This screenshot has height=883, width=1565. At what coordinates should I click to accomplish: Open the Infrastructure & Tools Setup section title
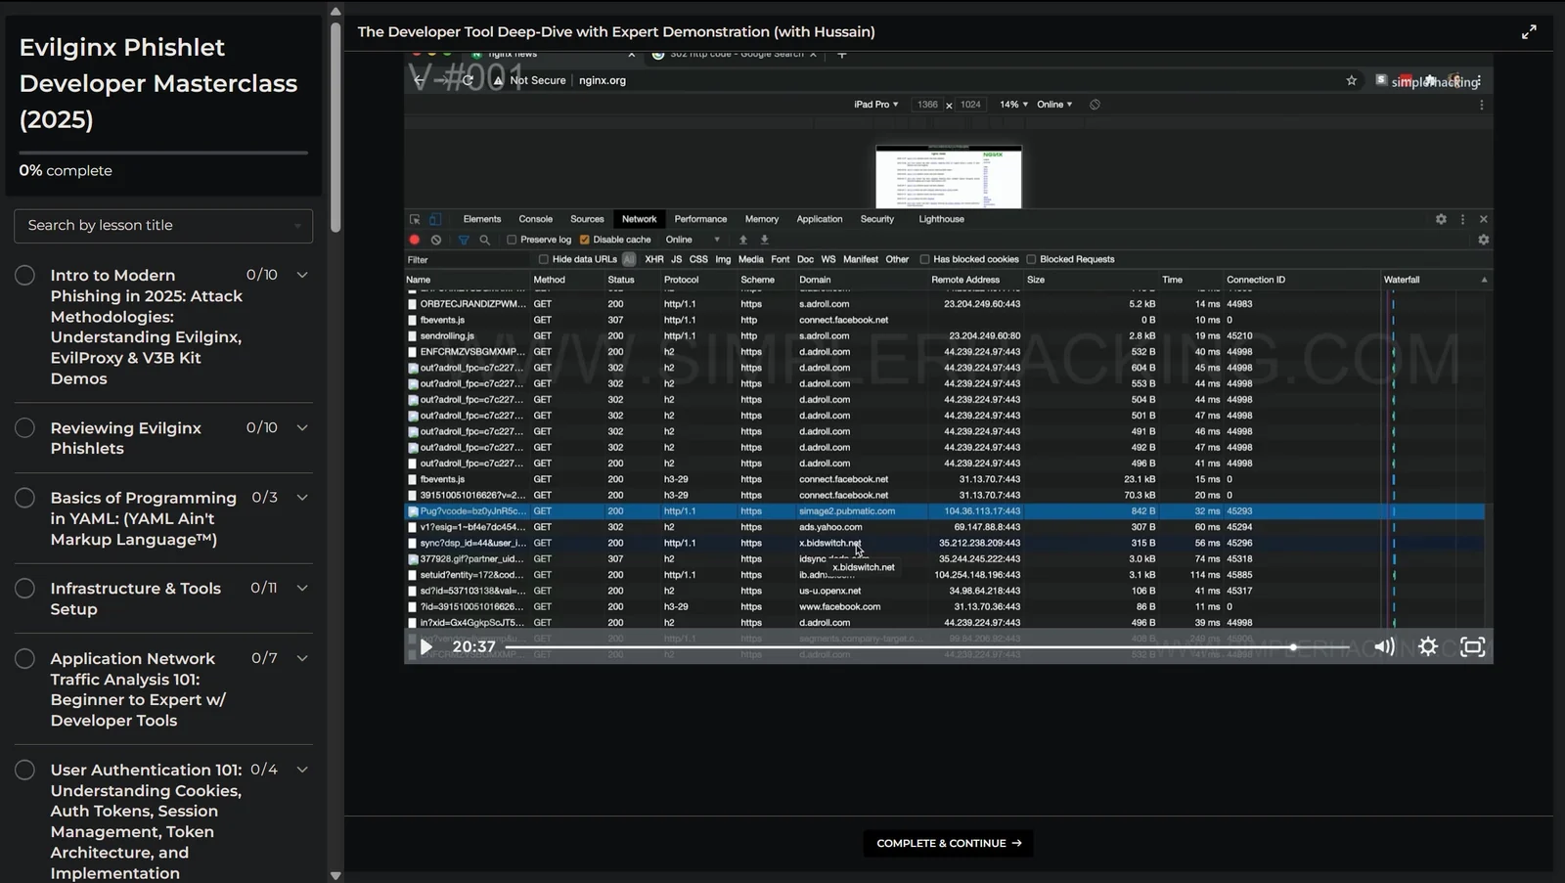(x=135, y=598)
